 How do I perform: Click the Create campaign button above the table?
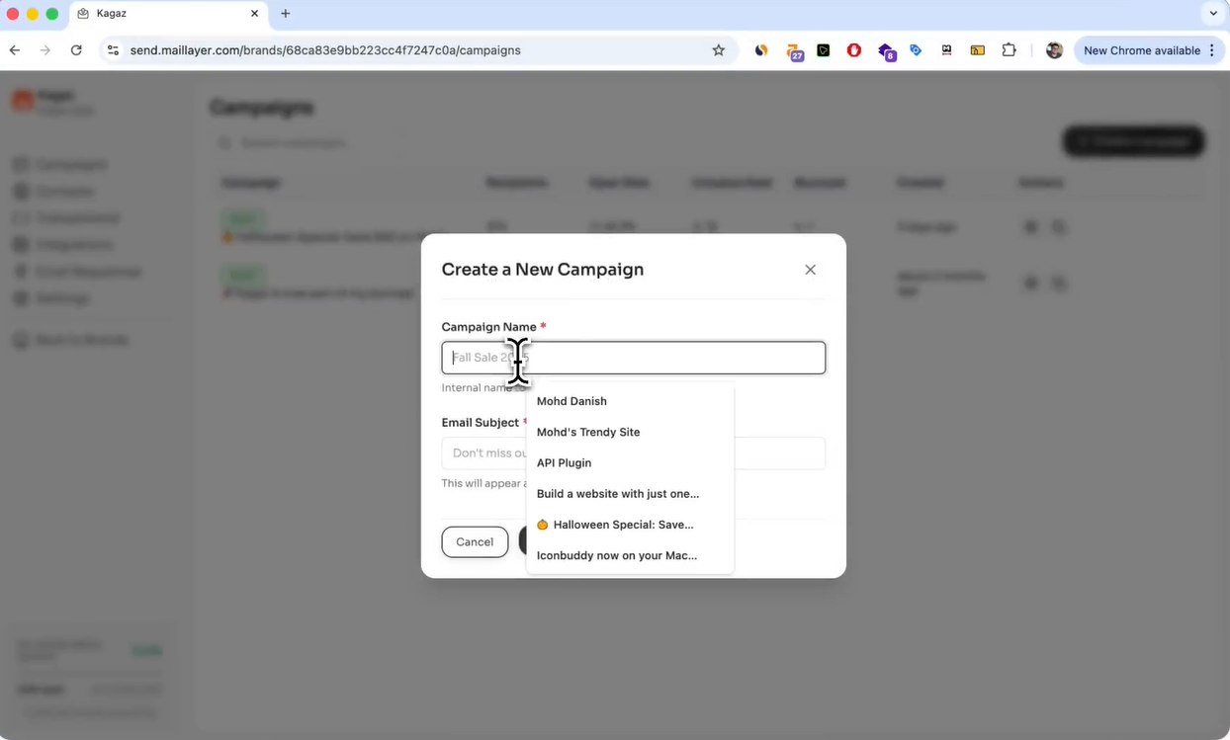click(1133, 140)
